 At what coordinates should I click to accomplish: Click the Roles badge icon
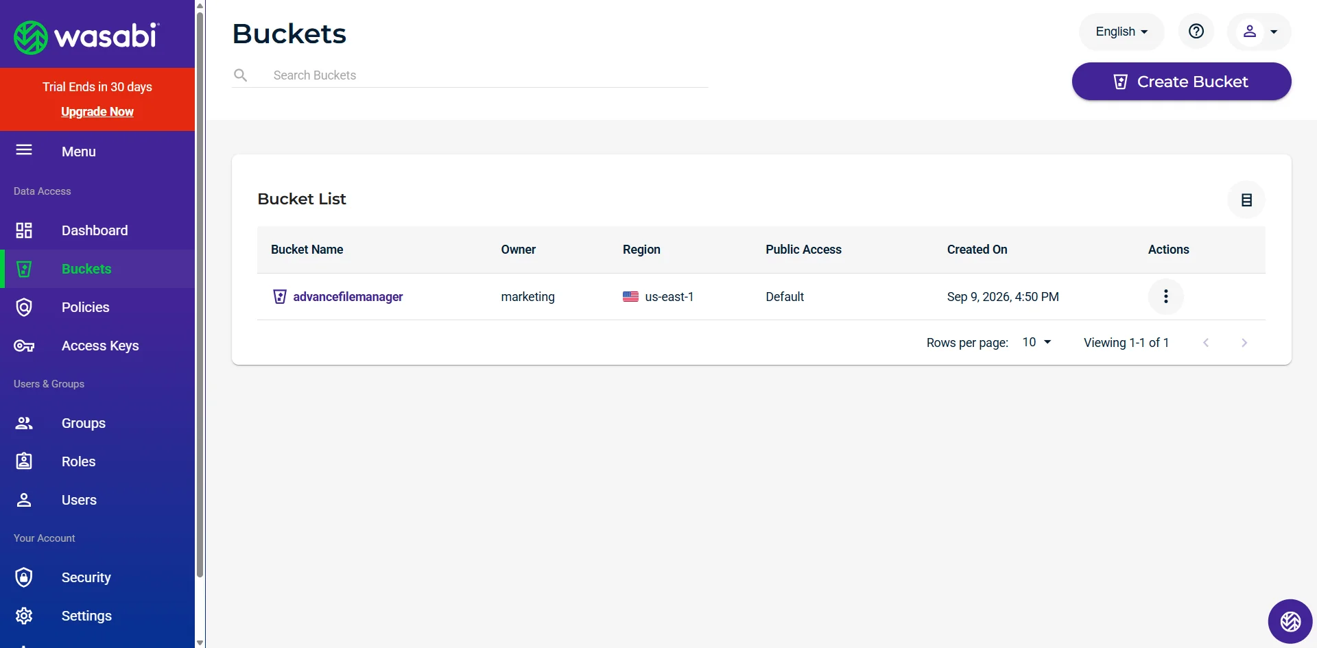click(24, 461)
